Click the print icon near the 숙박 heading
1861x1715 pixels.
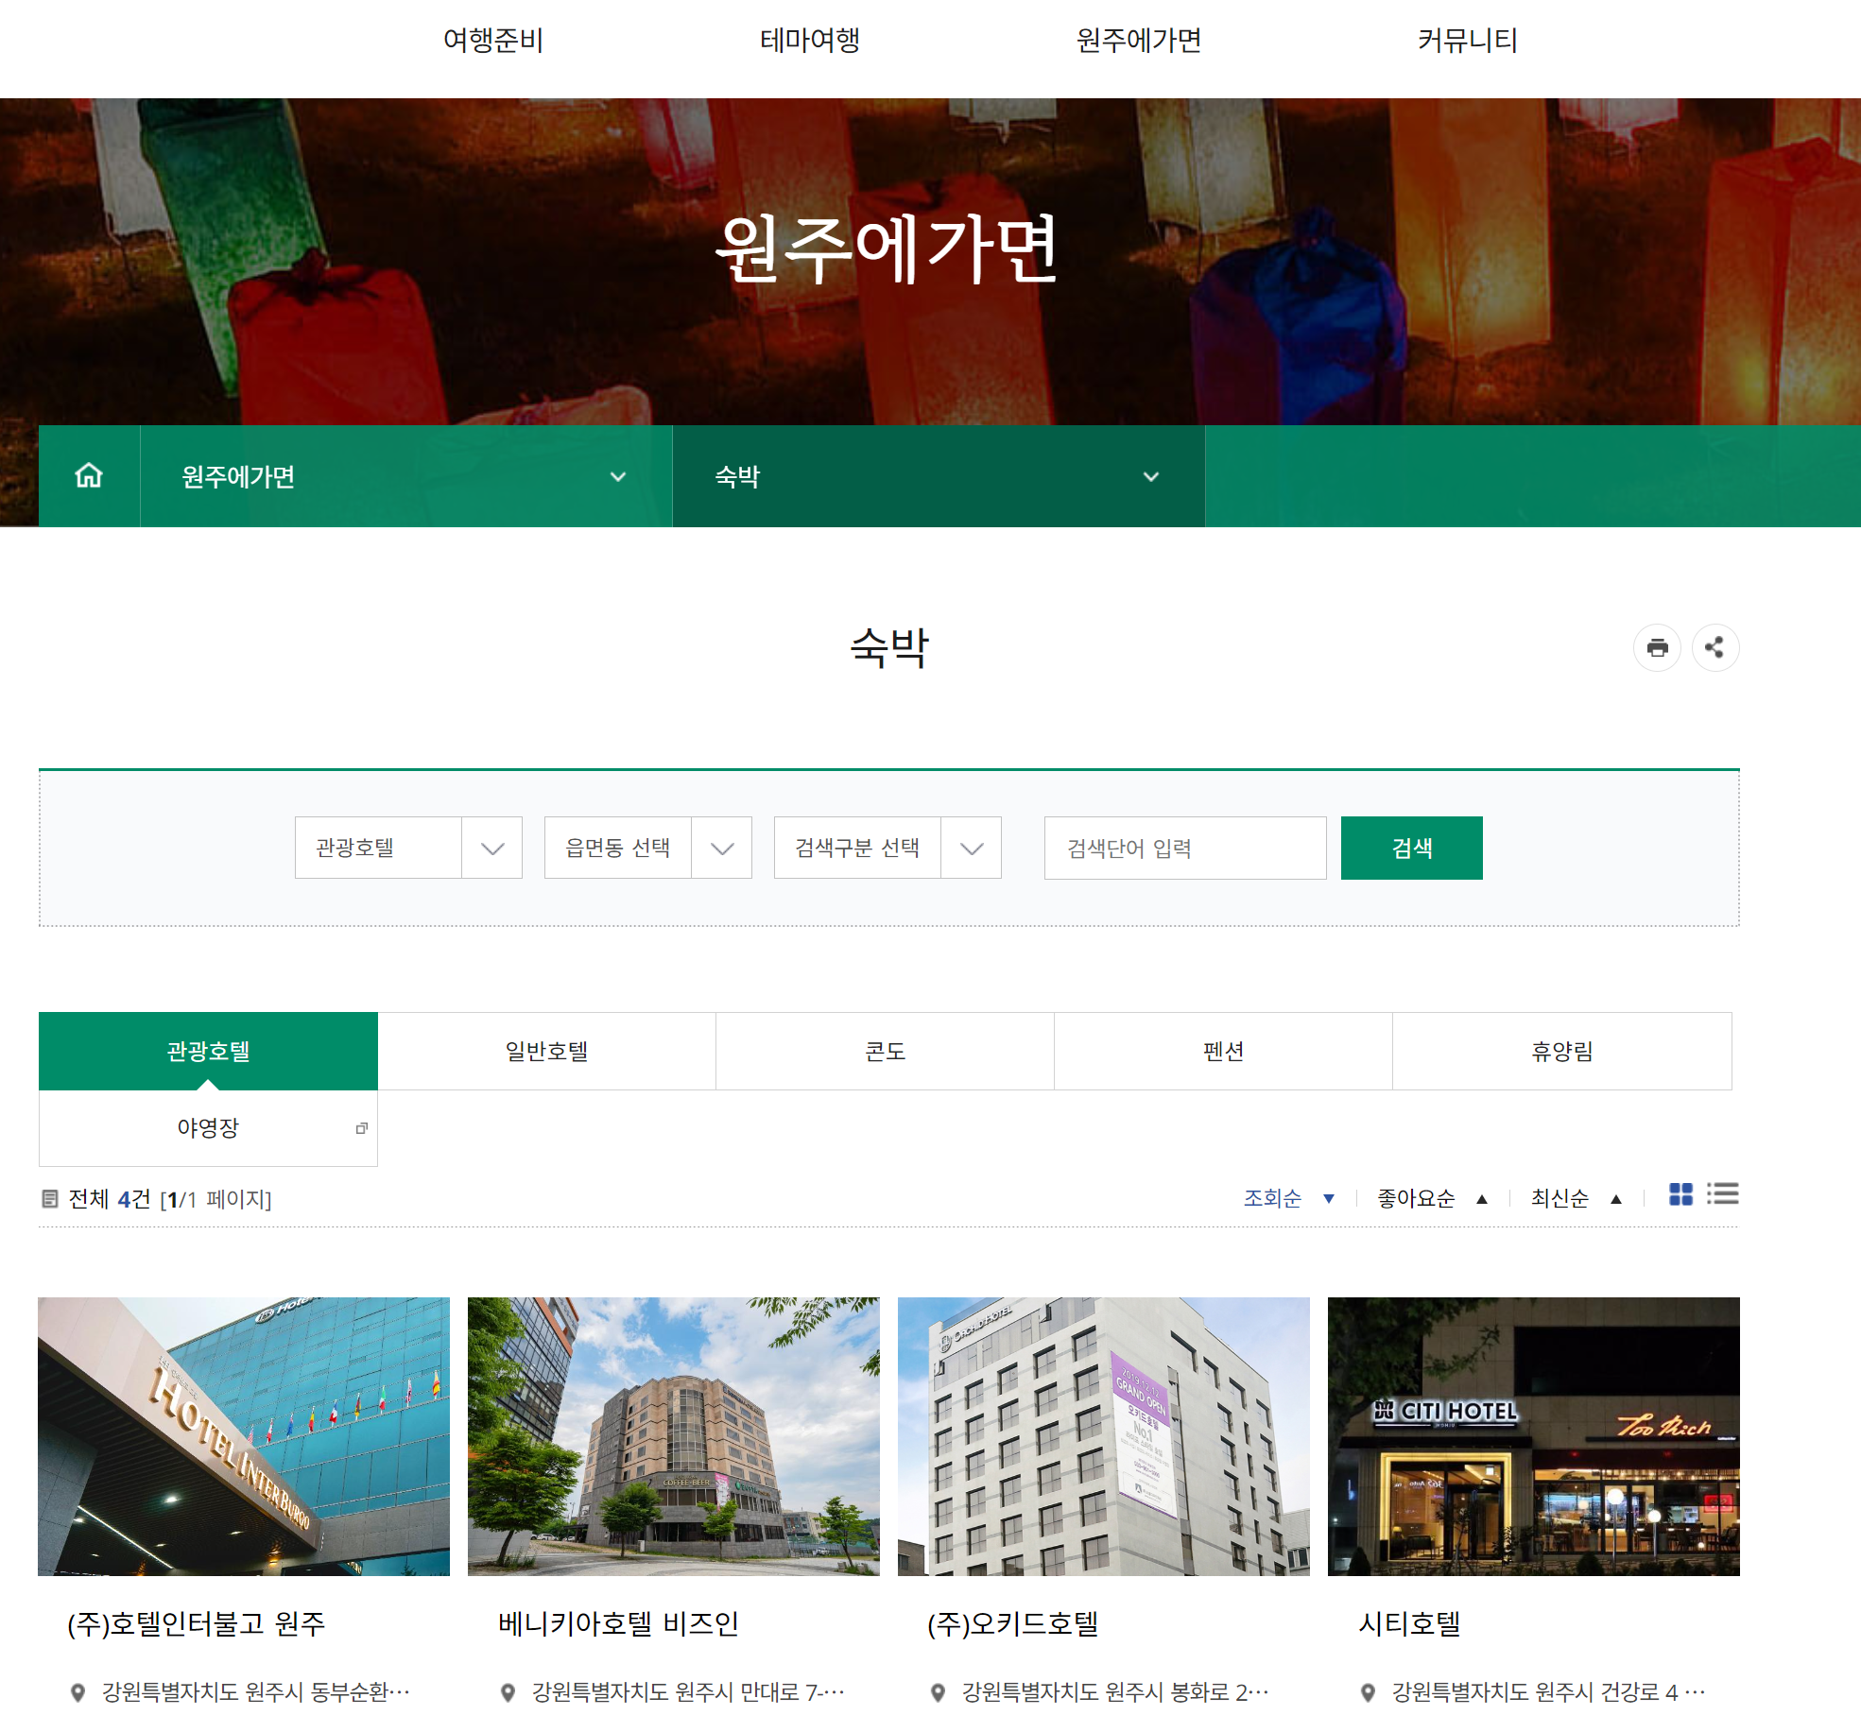coord(1658,647)
